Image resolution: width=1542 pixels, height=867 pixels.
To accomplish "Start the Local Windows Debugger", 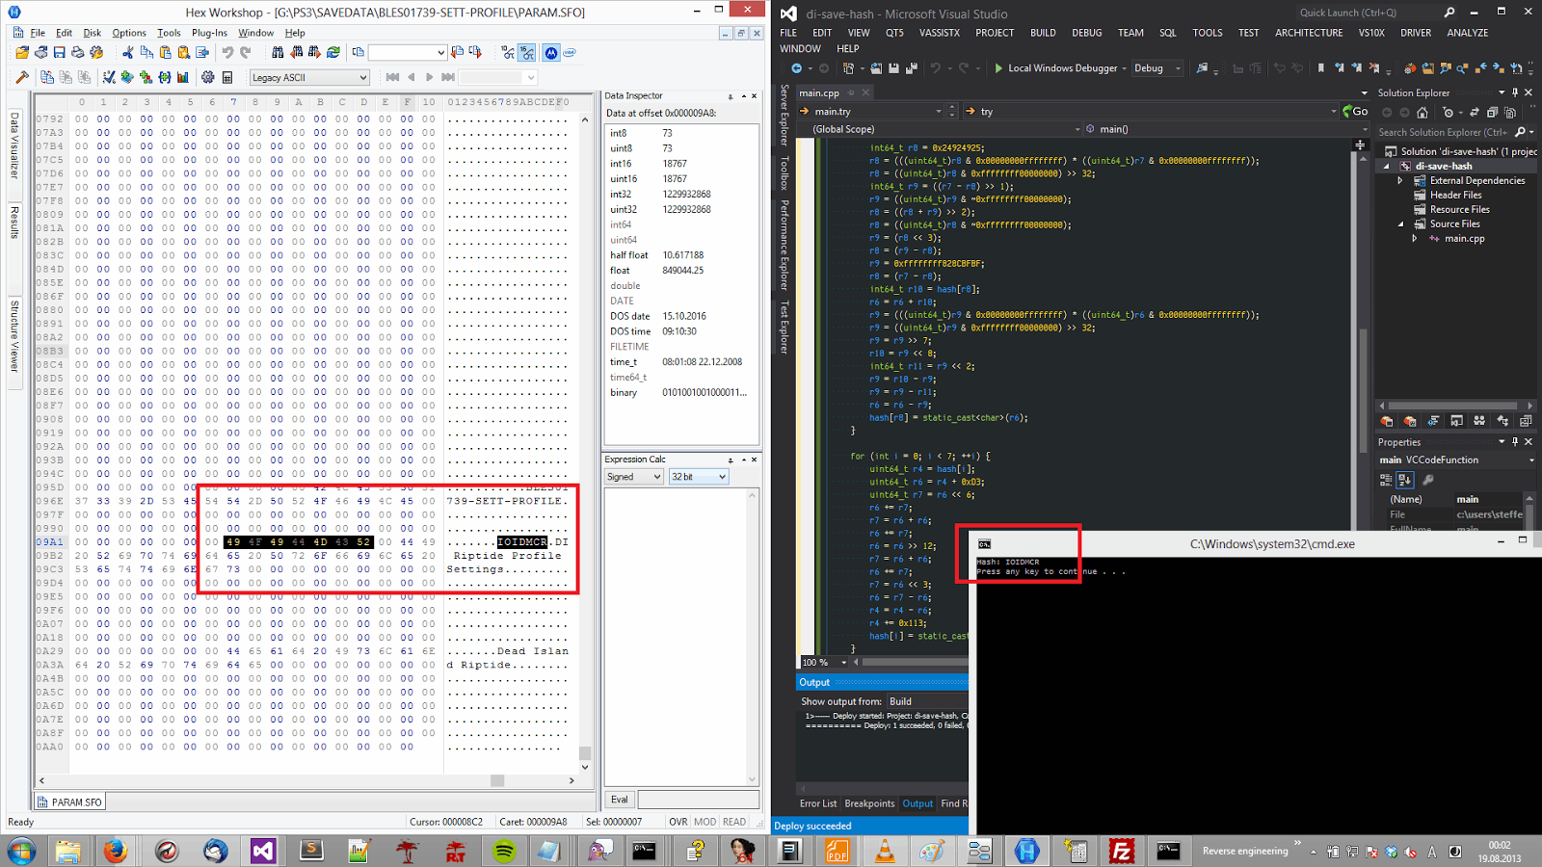I will [x=1054, y=68].
